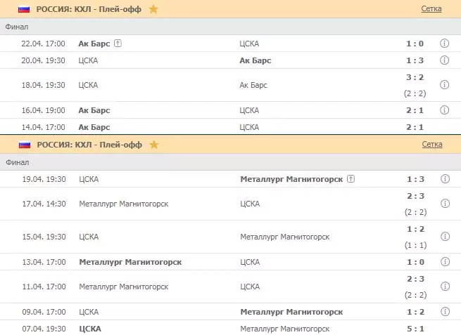The image size is (461, 335).
Task: Click 09.04. 17:00 match date
Action: [44, 312]
